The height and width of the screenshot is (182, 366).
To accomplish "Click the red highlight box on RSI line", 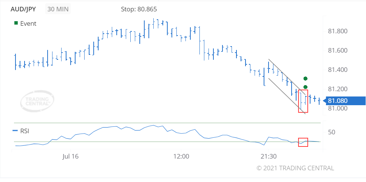I will [x=303, y=142].
